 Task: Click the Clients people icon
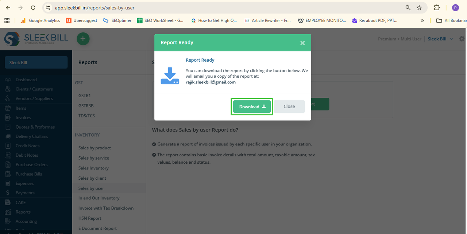point(8,89)
